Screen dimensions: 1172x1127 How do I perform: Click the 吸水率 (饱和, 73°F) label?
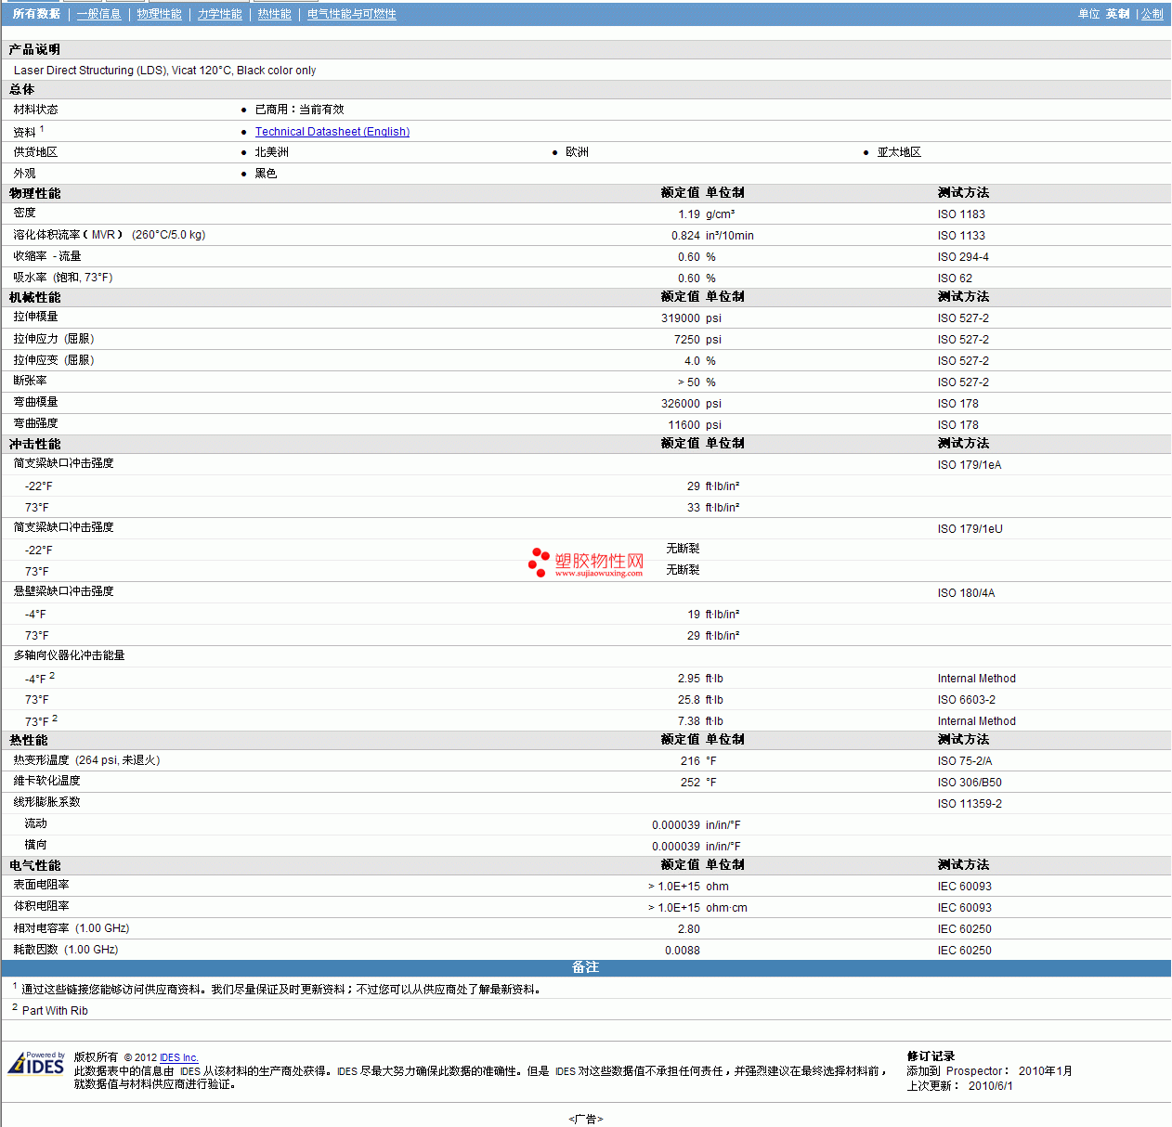pos(63,278)
